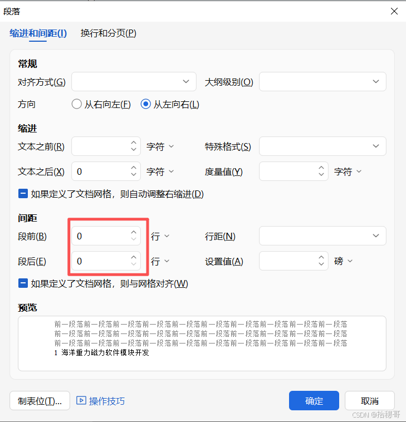406x422 pixels.
Task: Increase the 设置值 with up arrow
Action: [x=321, y=257]
